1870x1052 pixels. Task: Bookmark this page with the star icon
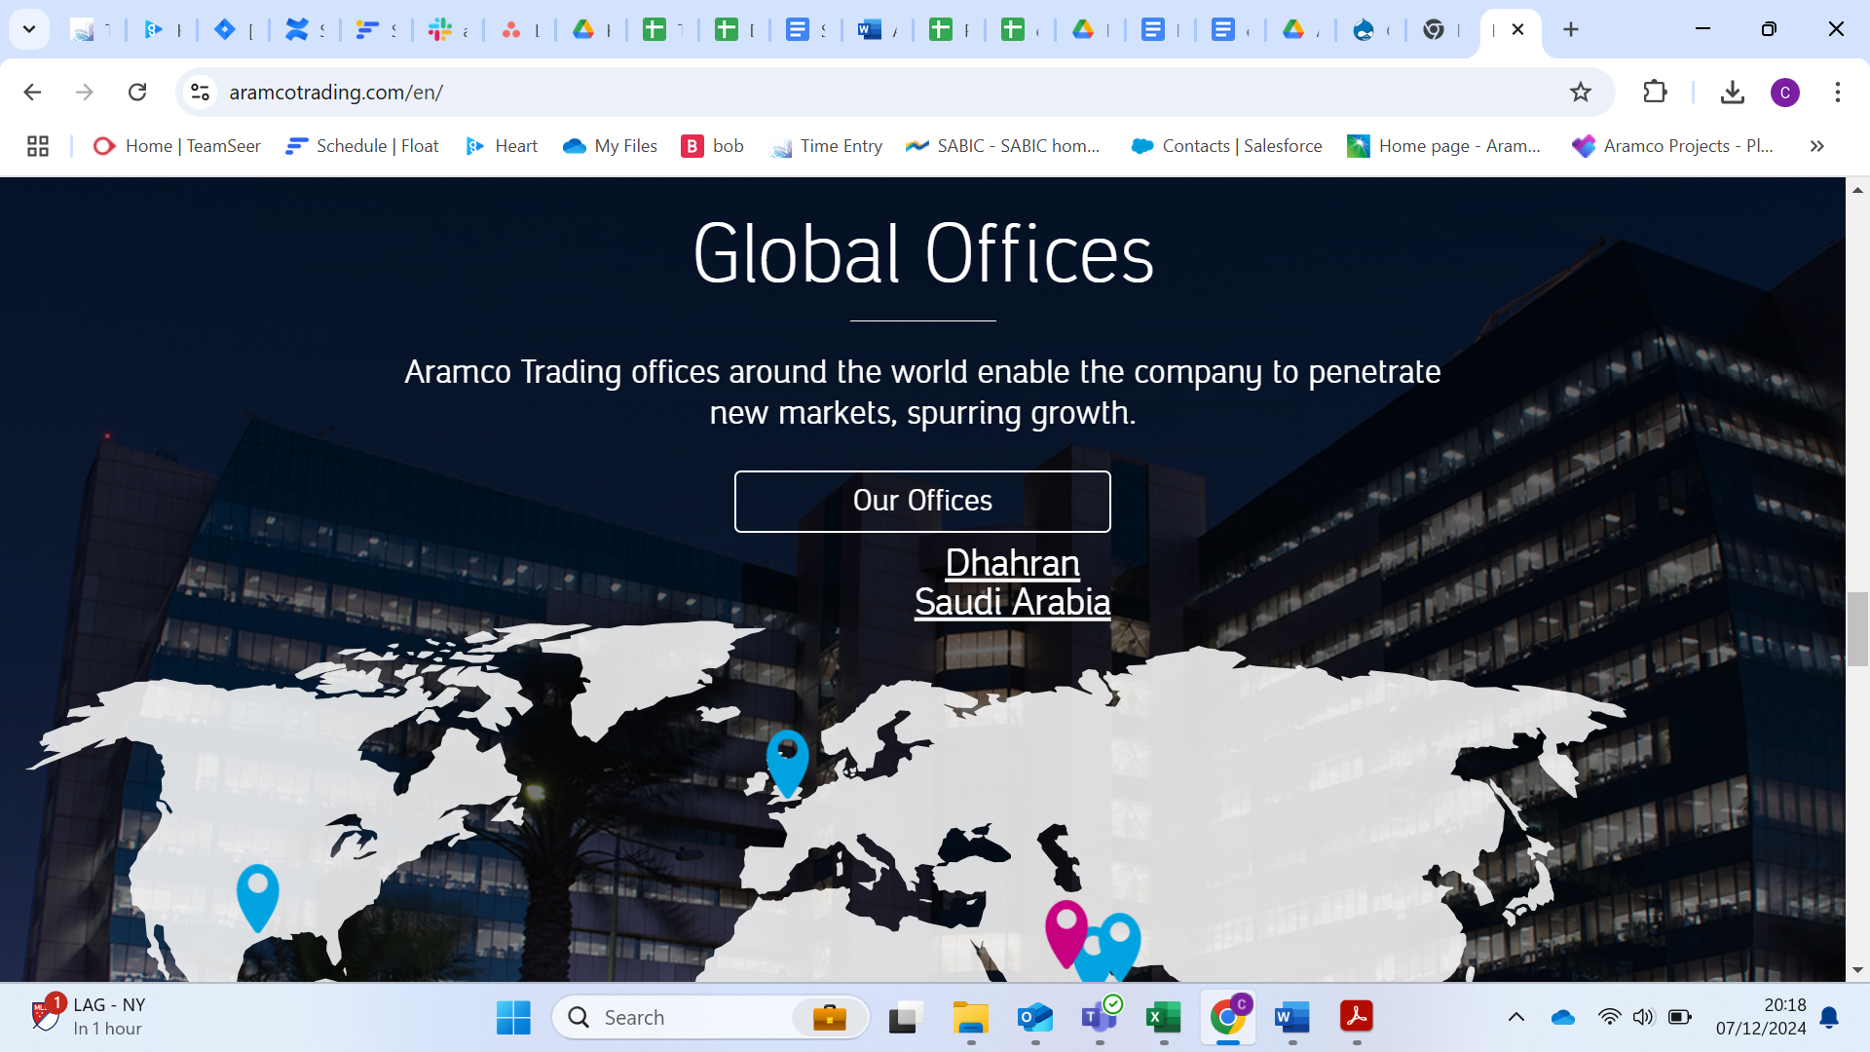pos(1580,92)
